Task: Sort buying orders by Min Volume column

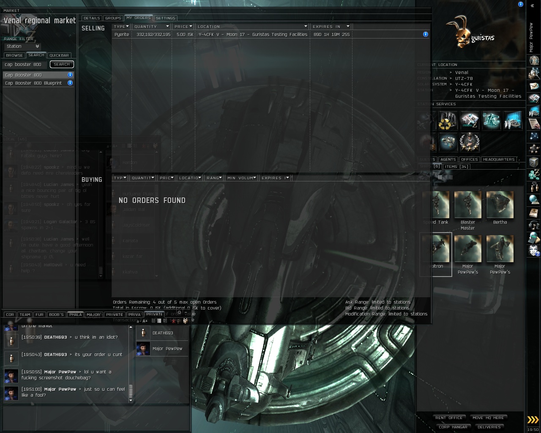Action: point(242,178)
